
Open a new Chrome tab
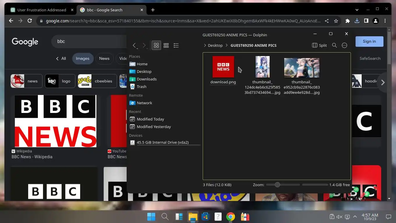coord(153,10)
